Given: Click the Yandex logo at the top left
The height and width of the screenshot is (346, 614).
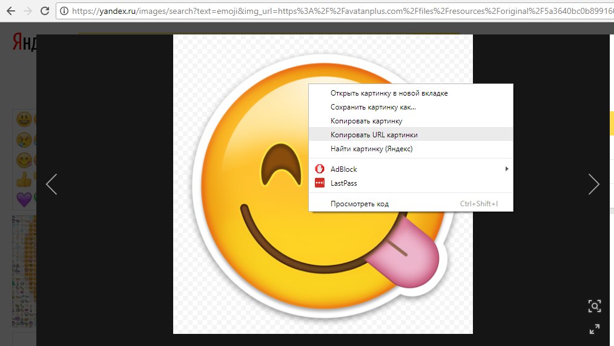Looking at the screenshot, I should tap(24, 42).
